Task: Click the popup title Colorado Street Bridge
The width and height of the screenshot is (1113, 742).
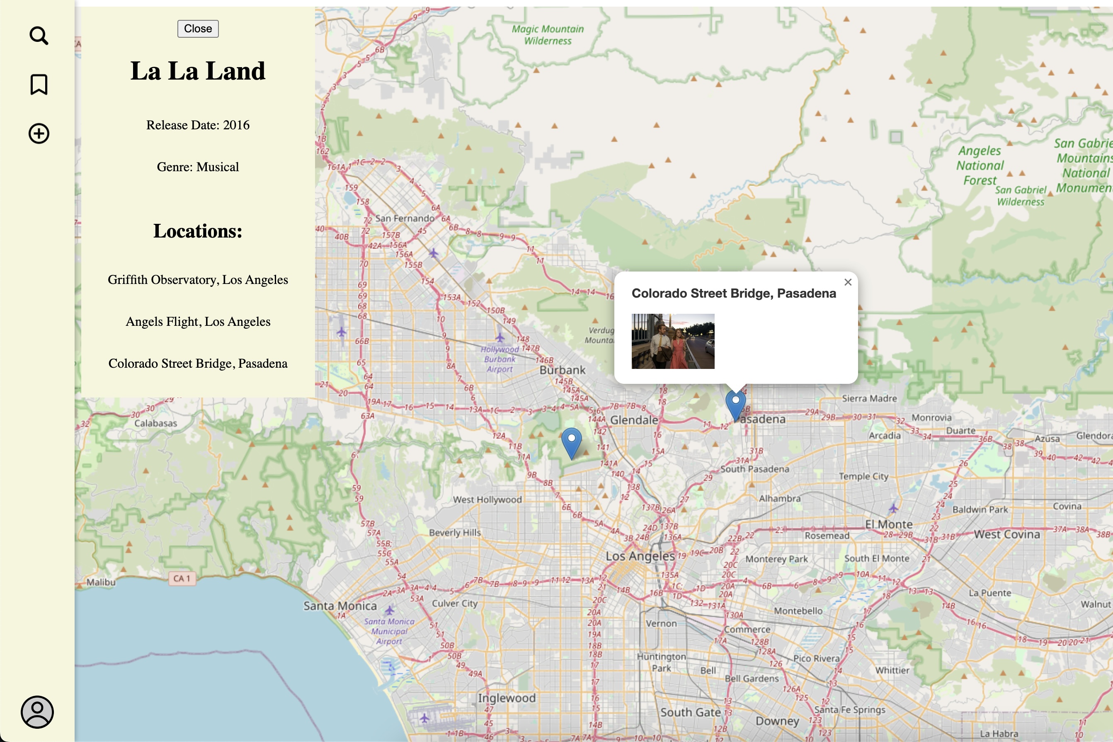Action: coord(733,293)
